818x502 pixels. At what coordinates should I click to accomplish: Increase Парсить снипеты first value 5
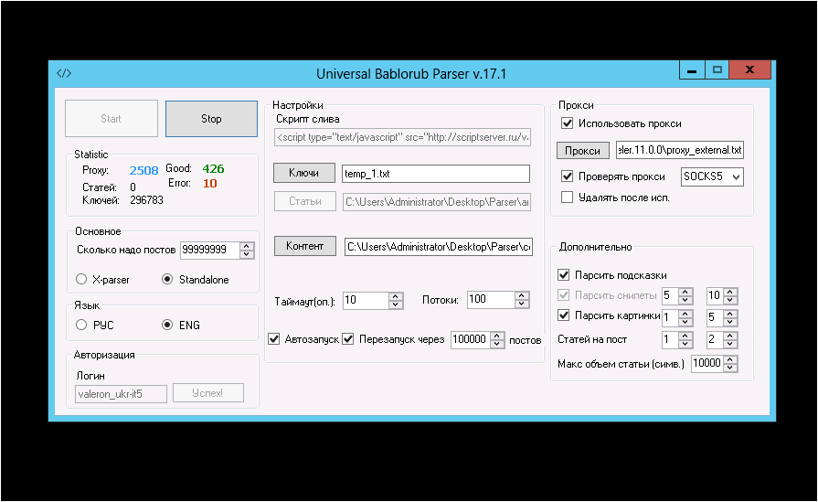(x=685, y=292)
